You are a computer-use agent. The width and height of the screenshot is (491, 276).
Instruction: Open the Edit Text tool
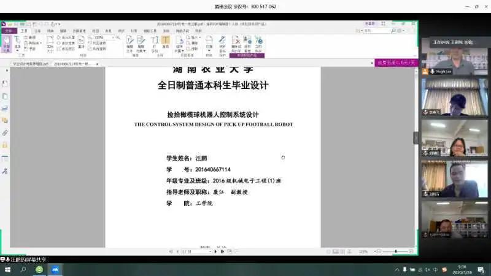(x=130, y=44)
